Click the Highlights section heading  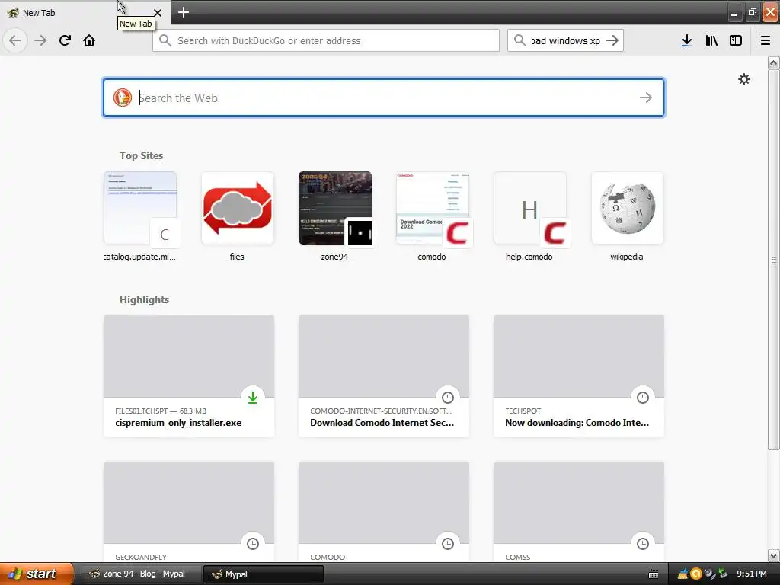coord(144,299)
